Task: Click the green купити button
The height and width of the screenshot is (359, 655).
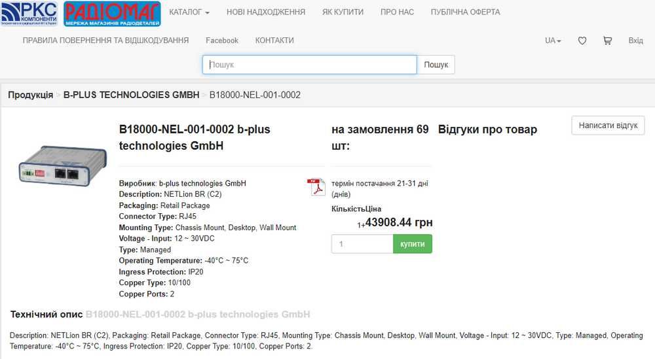Action: coord(412,244)
